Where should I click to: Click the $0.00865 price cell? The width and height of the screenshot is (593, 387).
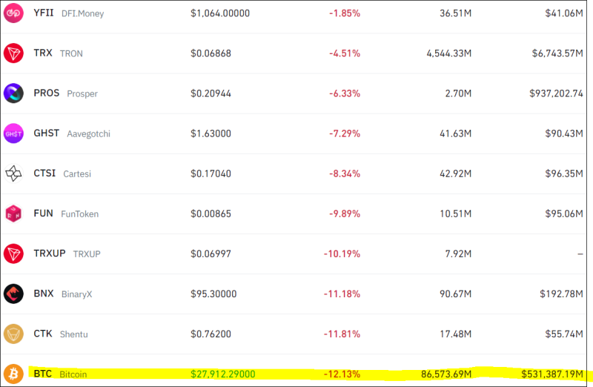tap(211, 214)
